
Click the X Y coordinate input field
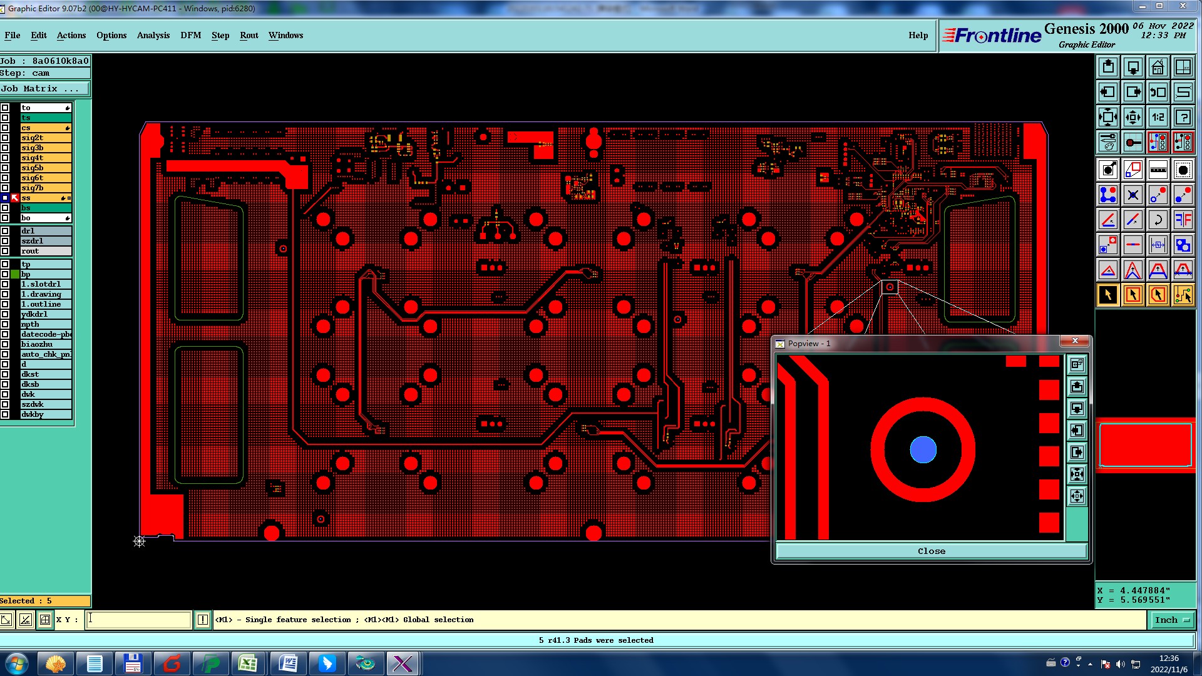click(x=138, y=620)
